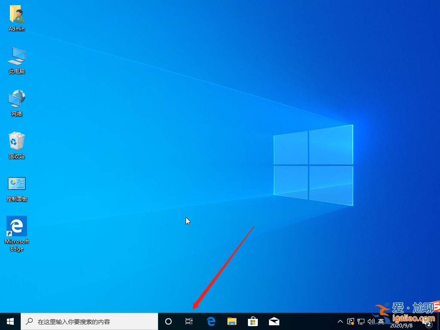Open the volume control in the system tray
This screenshot has width=440, height=330.
(x=371, y=321)
